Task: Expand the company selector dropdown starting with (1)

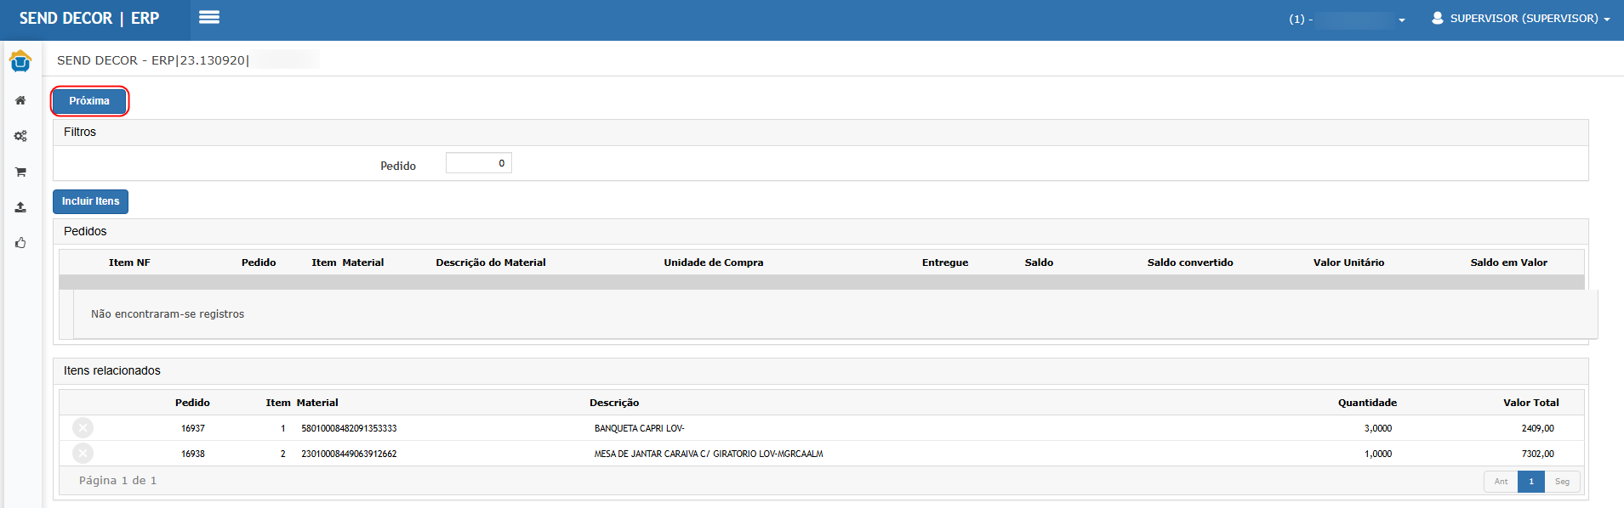Action: click(1347, 19)
